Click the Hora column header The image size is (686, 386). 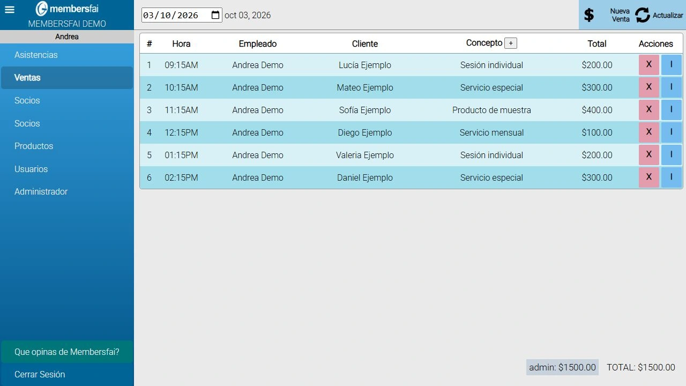181,44
